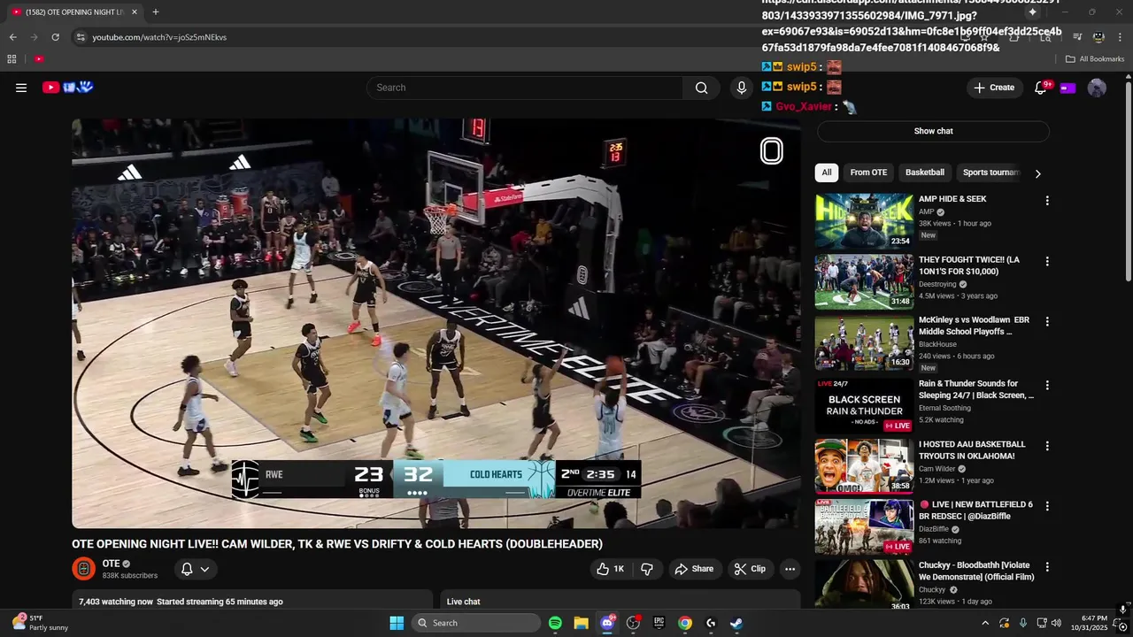Click into the YouTube search field
Viewport: 1133px width, 637px height.
pyautogui.click(x=524, y=88)
